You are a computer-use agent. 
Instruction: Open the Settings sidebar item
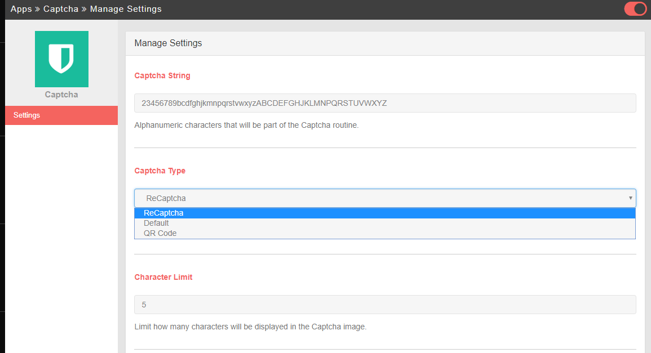coord(61,115)
